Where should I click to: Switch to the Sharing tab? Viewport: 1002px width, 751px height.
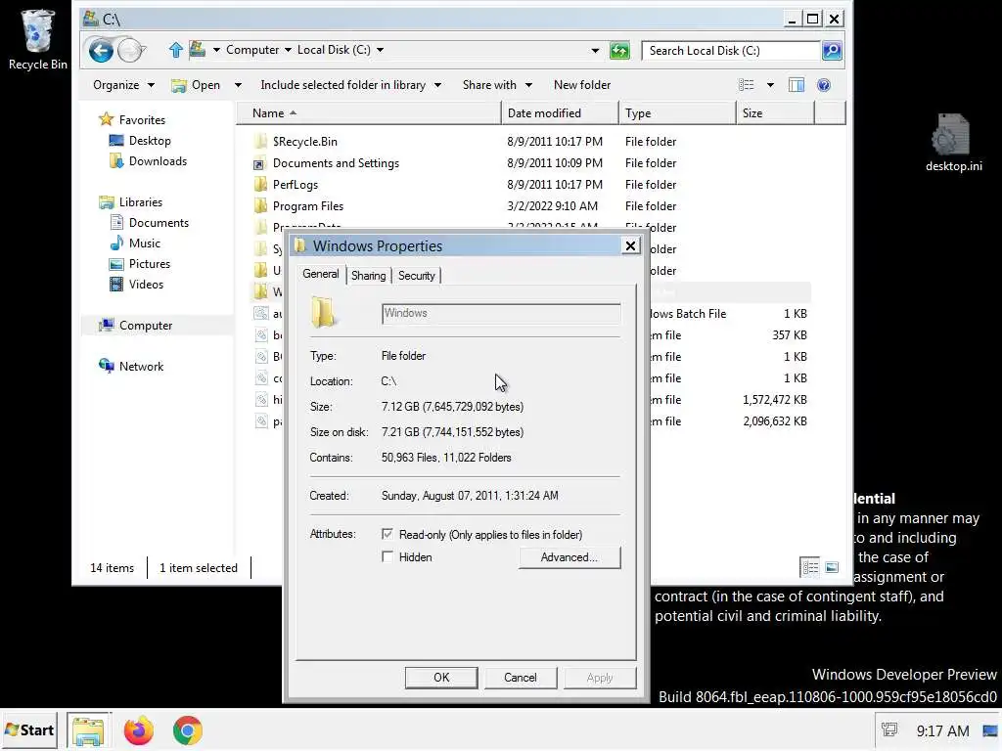point(368,275)
